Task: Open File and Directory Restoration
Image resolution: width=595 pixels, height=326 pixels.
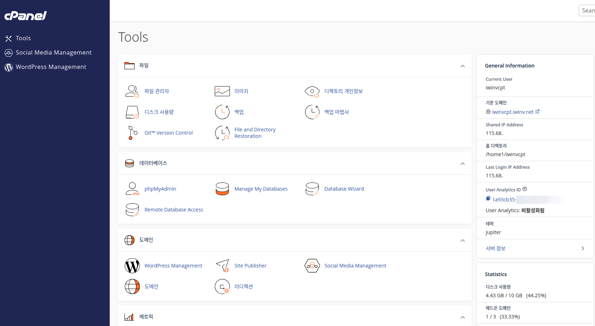Action: coord(255,132)
